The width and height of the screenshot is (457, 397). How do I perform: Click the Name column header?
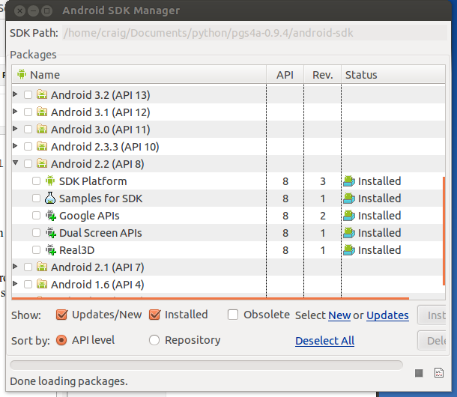pyautogui.click(x=139, y=75)
